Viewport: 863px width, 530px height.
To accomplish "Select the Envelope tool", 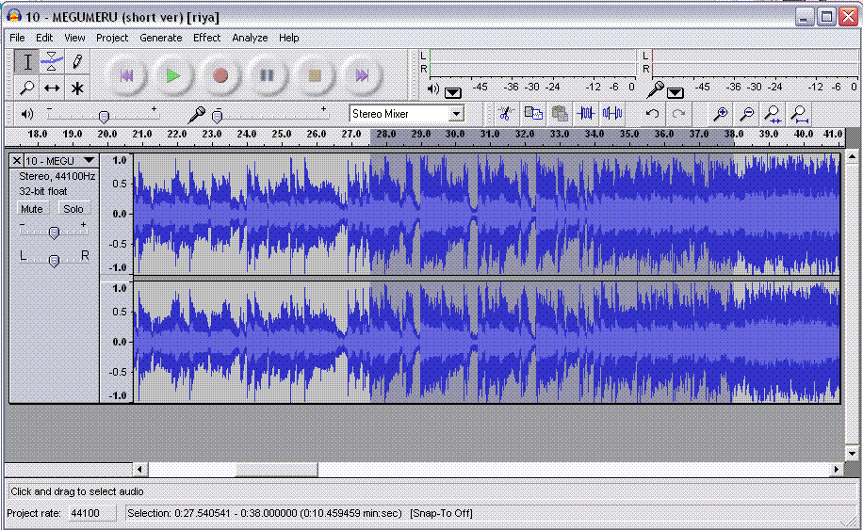I will 52,62.
